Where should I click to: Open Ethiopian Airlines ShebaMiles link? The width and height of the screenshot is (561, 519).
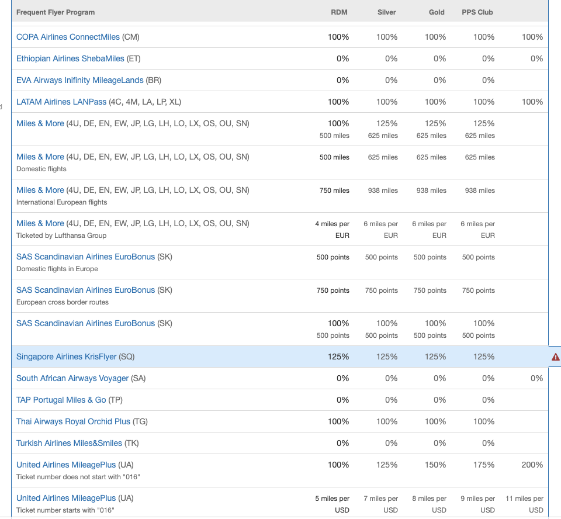click(70, 58)
